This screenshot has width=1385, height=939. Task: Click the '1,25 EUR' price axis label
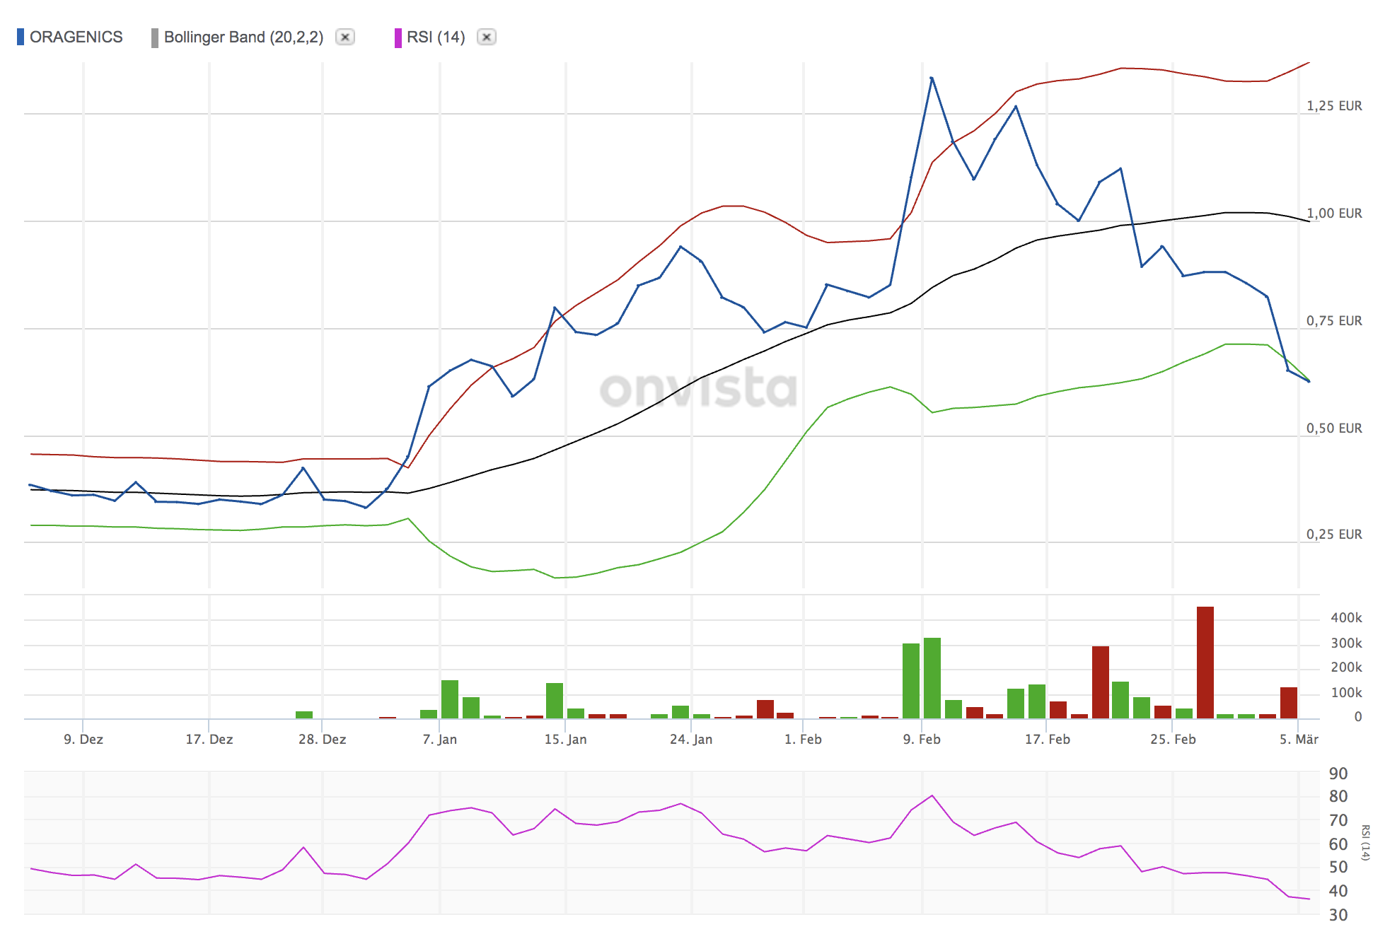click(x=1334, y=106)
